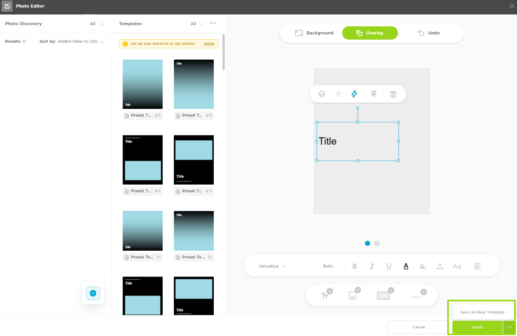This screenshot has width=517, height=336.
Task: Open the text fill color bucket
Action: point(423,266)
